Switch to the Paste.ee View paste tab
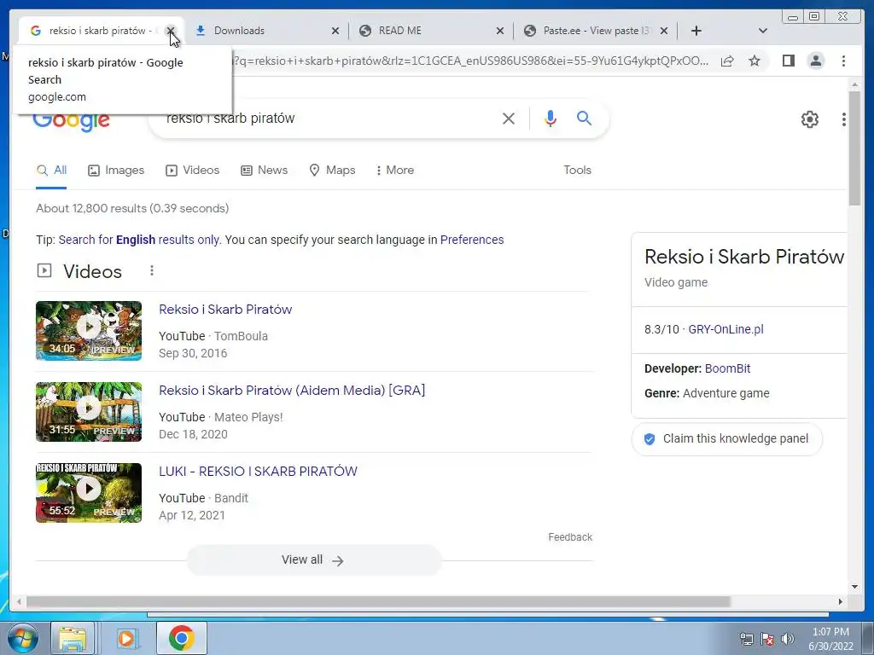Image resolution: width=874 pixels, height=655 pixels. tap(596, 31)
